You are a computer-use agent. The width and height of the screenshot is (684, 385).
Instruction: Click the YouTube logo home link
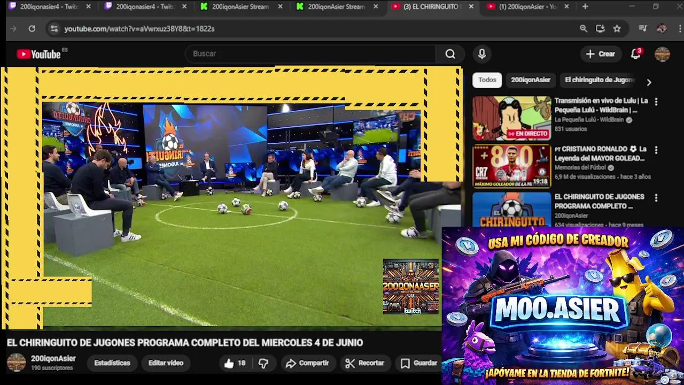tap(38, 54)
